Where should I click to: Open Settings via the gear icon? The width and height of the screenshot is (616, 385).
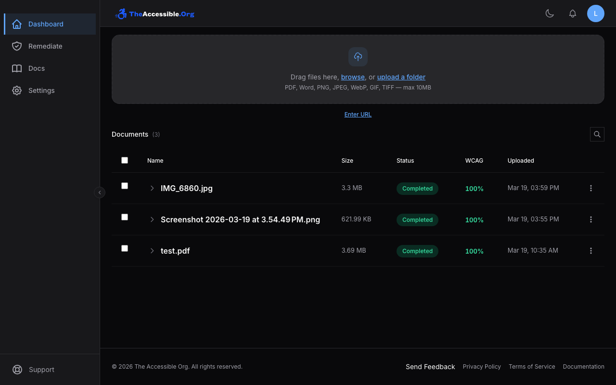[x=16, y=90]
